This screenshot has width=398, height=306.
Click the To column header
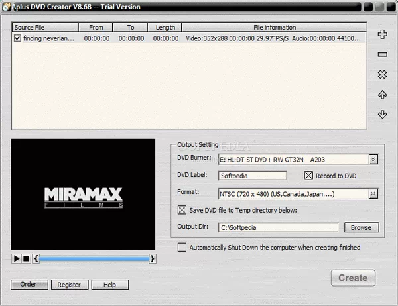click(x=130, y=27)
